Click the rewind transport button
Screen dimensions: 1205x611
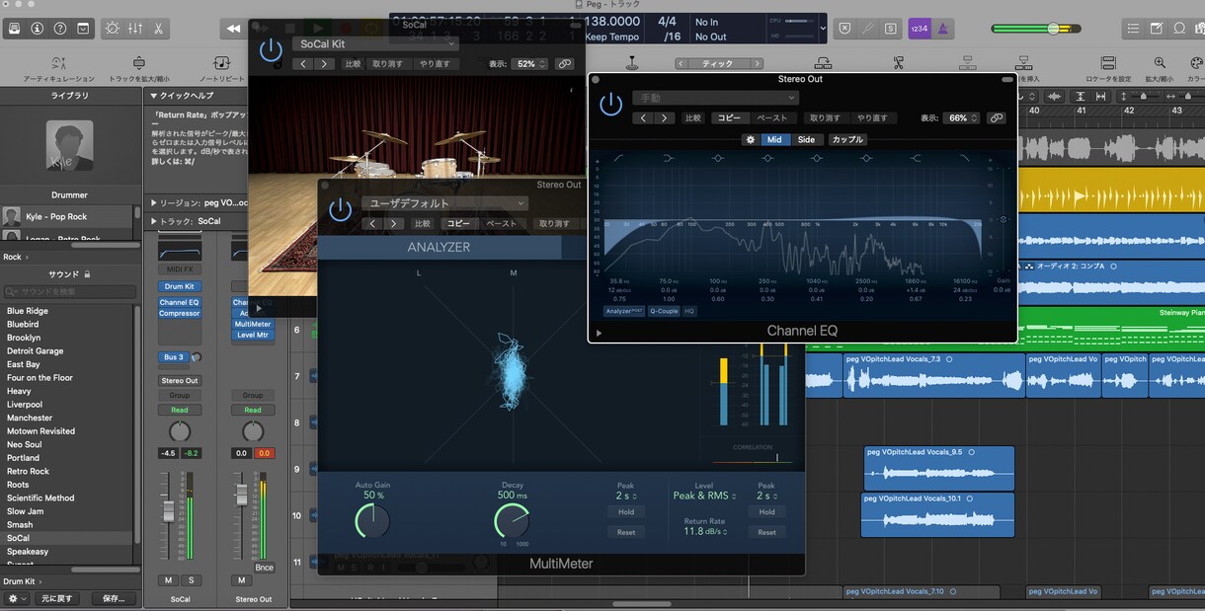[233, 29]
